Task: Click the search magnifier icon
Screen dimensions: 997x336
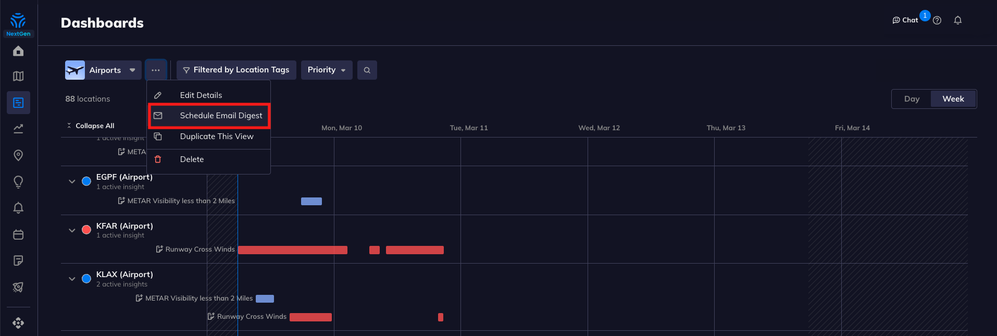Action: tap(367, 70)
